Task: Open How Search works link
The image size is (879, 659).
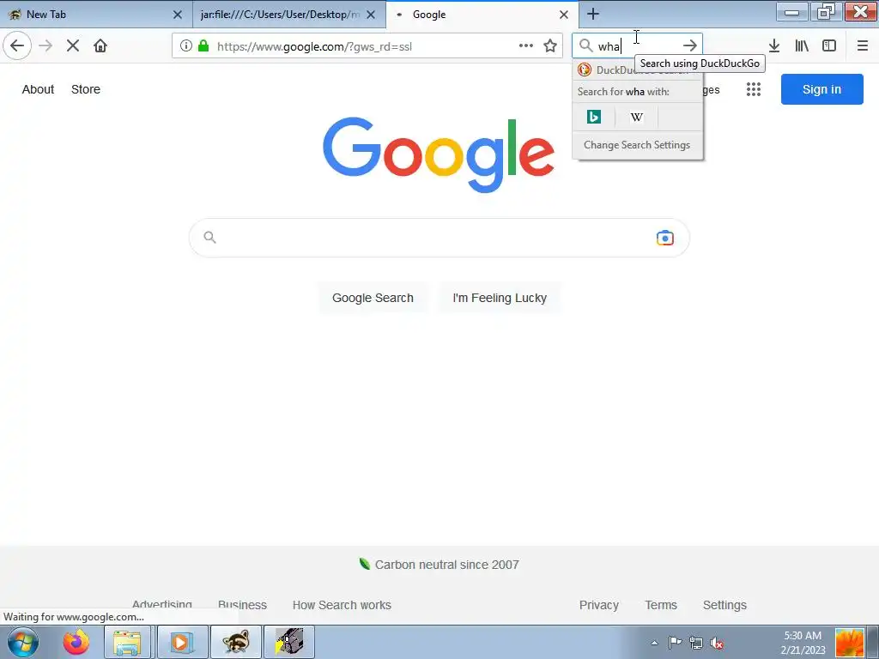Action: pos(342,605)
